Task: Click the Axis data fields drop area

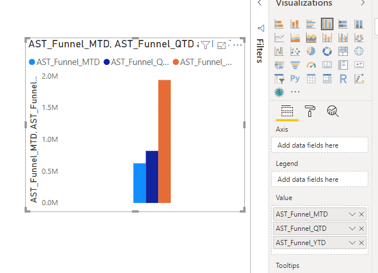Action: pos(320,145)
